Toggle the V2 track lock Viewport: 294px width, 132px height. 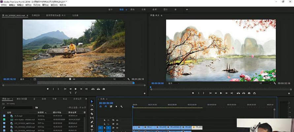tap(105, 124)
